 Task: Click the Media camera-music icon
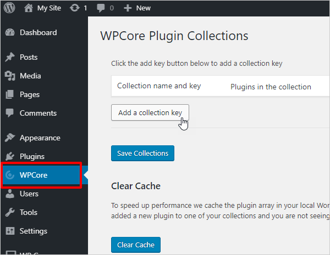[10, 76]
